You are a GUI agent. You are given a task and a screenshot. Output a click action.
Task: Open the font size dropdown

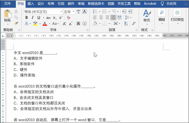(74, 12)
